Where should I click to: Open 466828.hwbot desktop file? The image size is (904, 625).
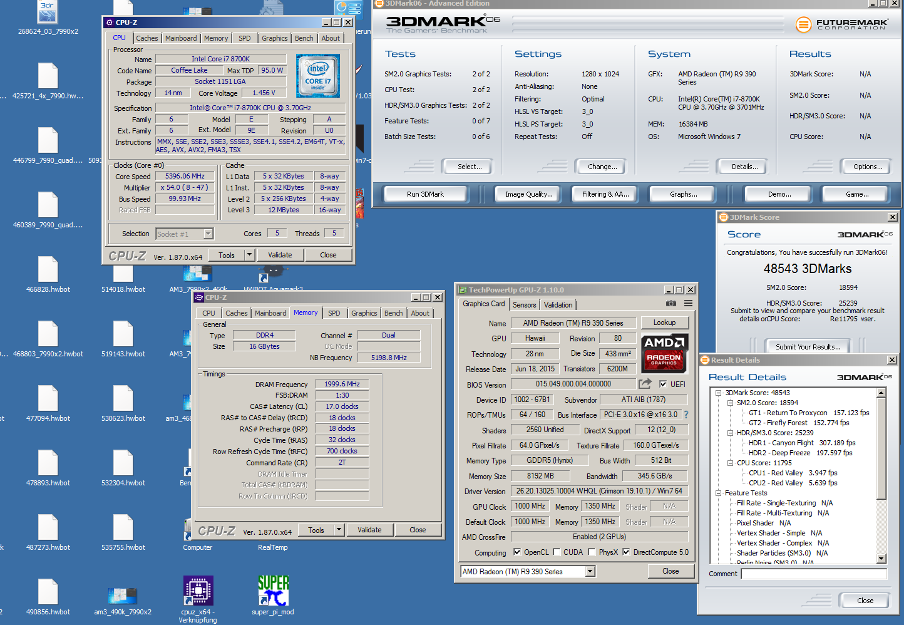click(48, 269)
